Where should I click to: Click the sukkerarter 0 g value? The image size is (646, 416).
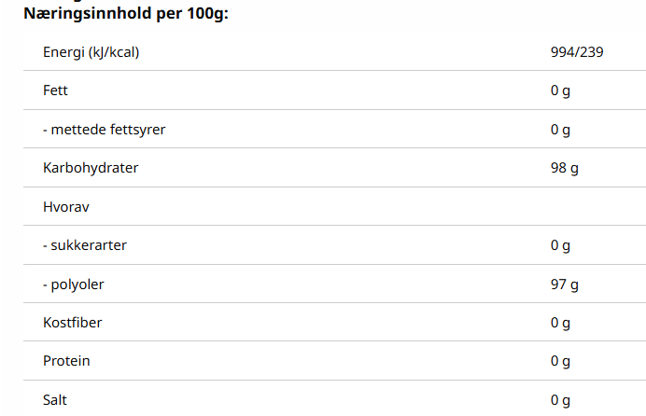560,245
